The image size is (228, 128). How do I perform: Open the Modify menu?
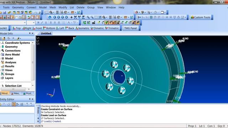63,7
